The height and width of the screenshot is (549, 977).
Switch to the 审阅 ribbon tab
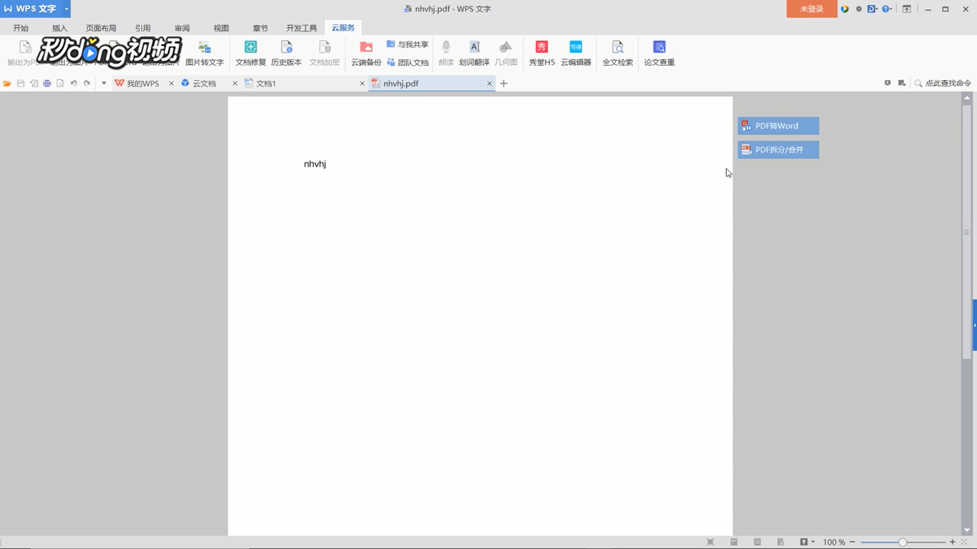[x=182, y=28]
